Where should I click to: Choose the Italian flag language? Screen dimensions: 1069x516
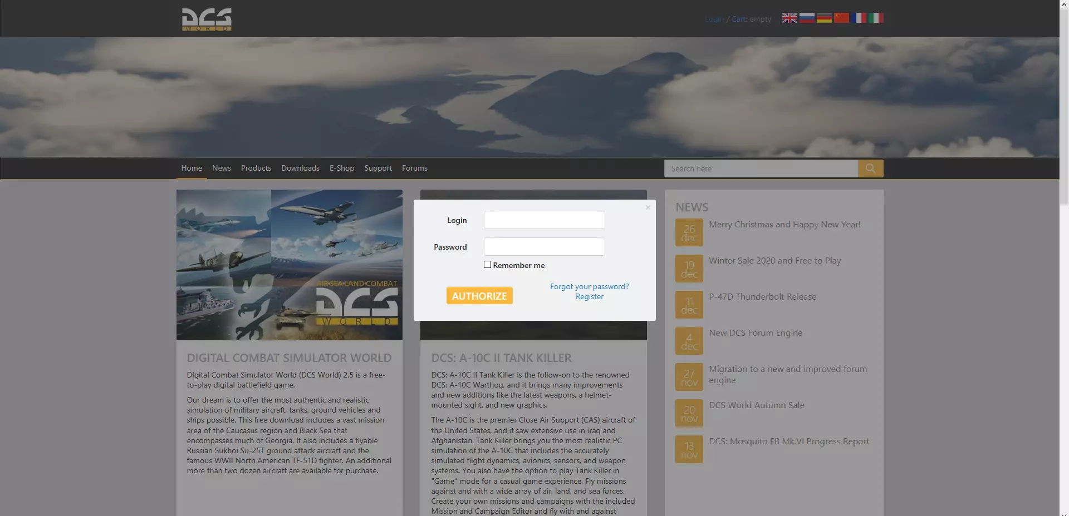coord(876,18)
